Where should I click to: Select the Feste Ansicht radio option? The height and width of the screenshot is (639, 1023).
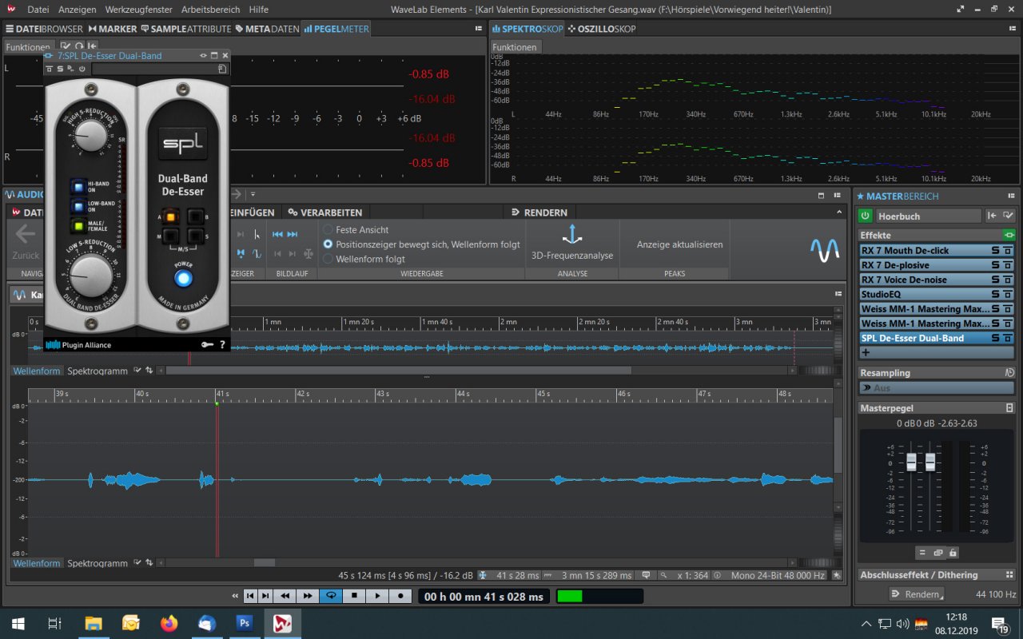[328, 230]
